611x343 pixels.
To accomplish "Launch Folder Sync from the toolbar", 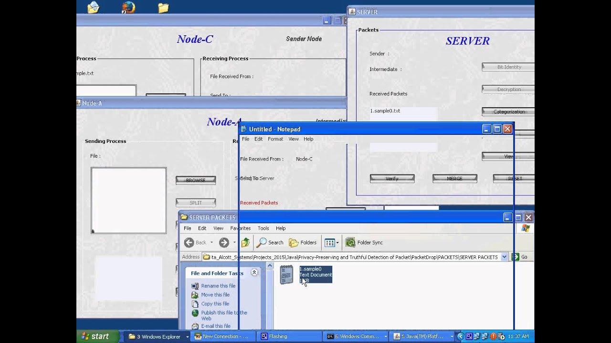I will click(x=364, y=242).
